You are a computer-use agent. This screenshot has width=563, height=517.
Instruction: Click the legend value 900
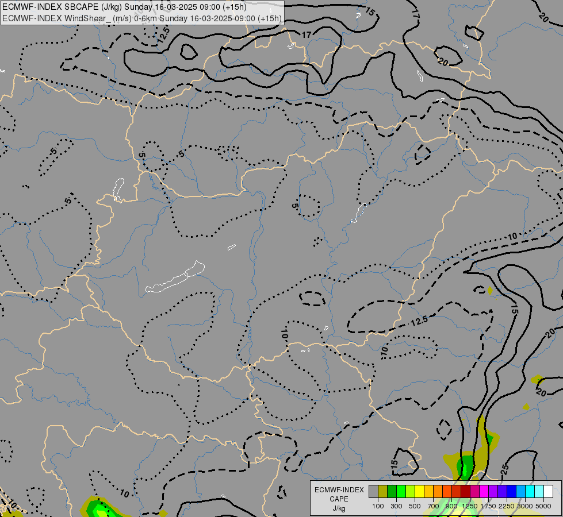pyautogui.click(x=451, y=506)
